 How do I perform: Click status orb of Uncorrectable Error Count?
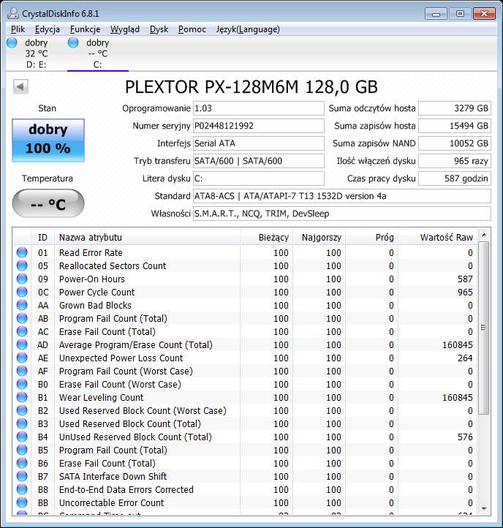tap(22, 502)
